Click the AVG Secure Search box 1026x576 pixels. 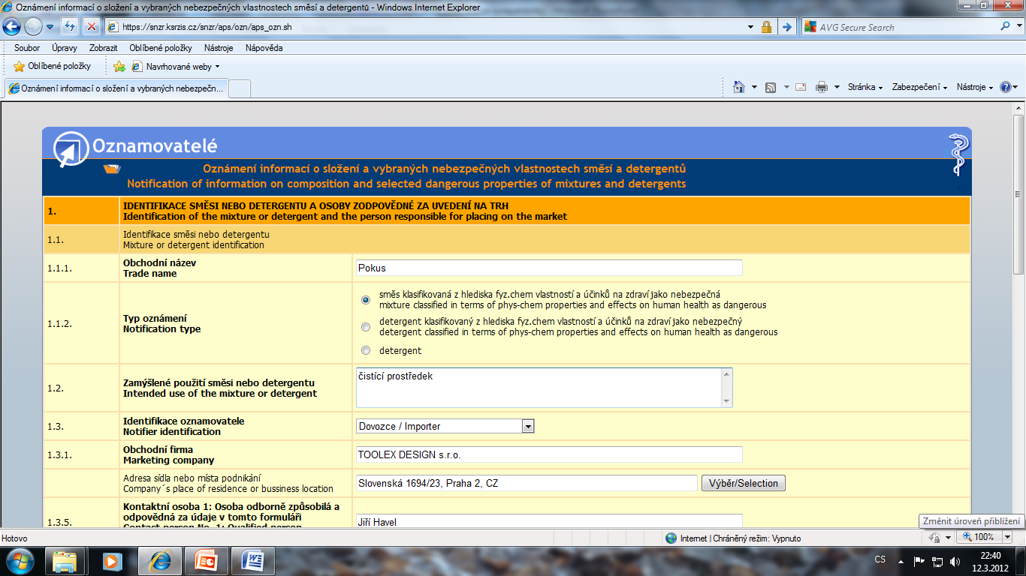point(900,27)
